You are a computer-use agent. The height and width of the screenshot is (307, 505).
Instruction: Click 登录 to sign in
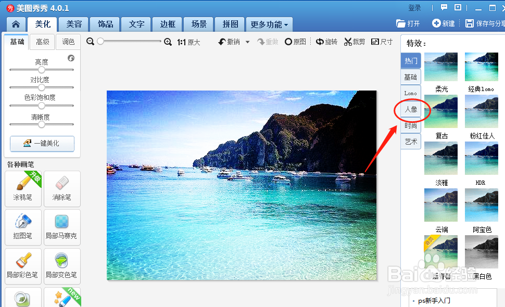click(x=414, y=8)
